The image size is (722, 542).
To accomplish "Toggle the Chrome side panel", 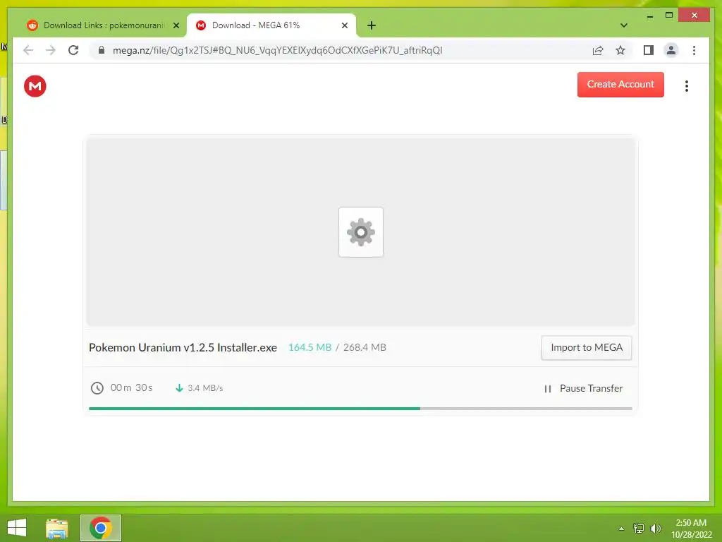I will pyautogui.click(x=649, y=50).
